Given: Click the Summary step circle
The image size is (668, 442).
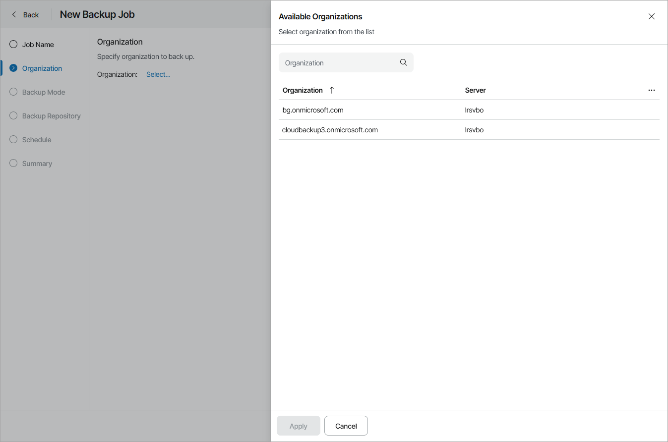Looking at the screenshot, I should point(13,164).
